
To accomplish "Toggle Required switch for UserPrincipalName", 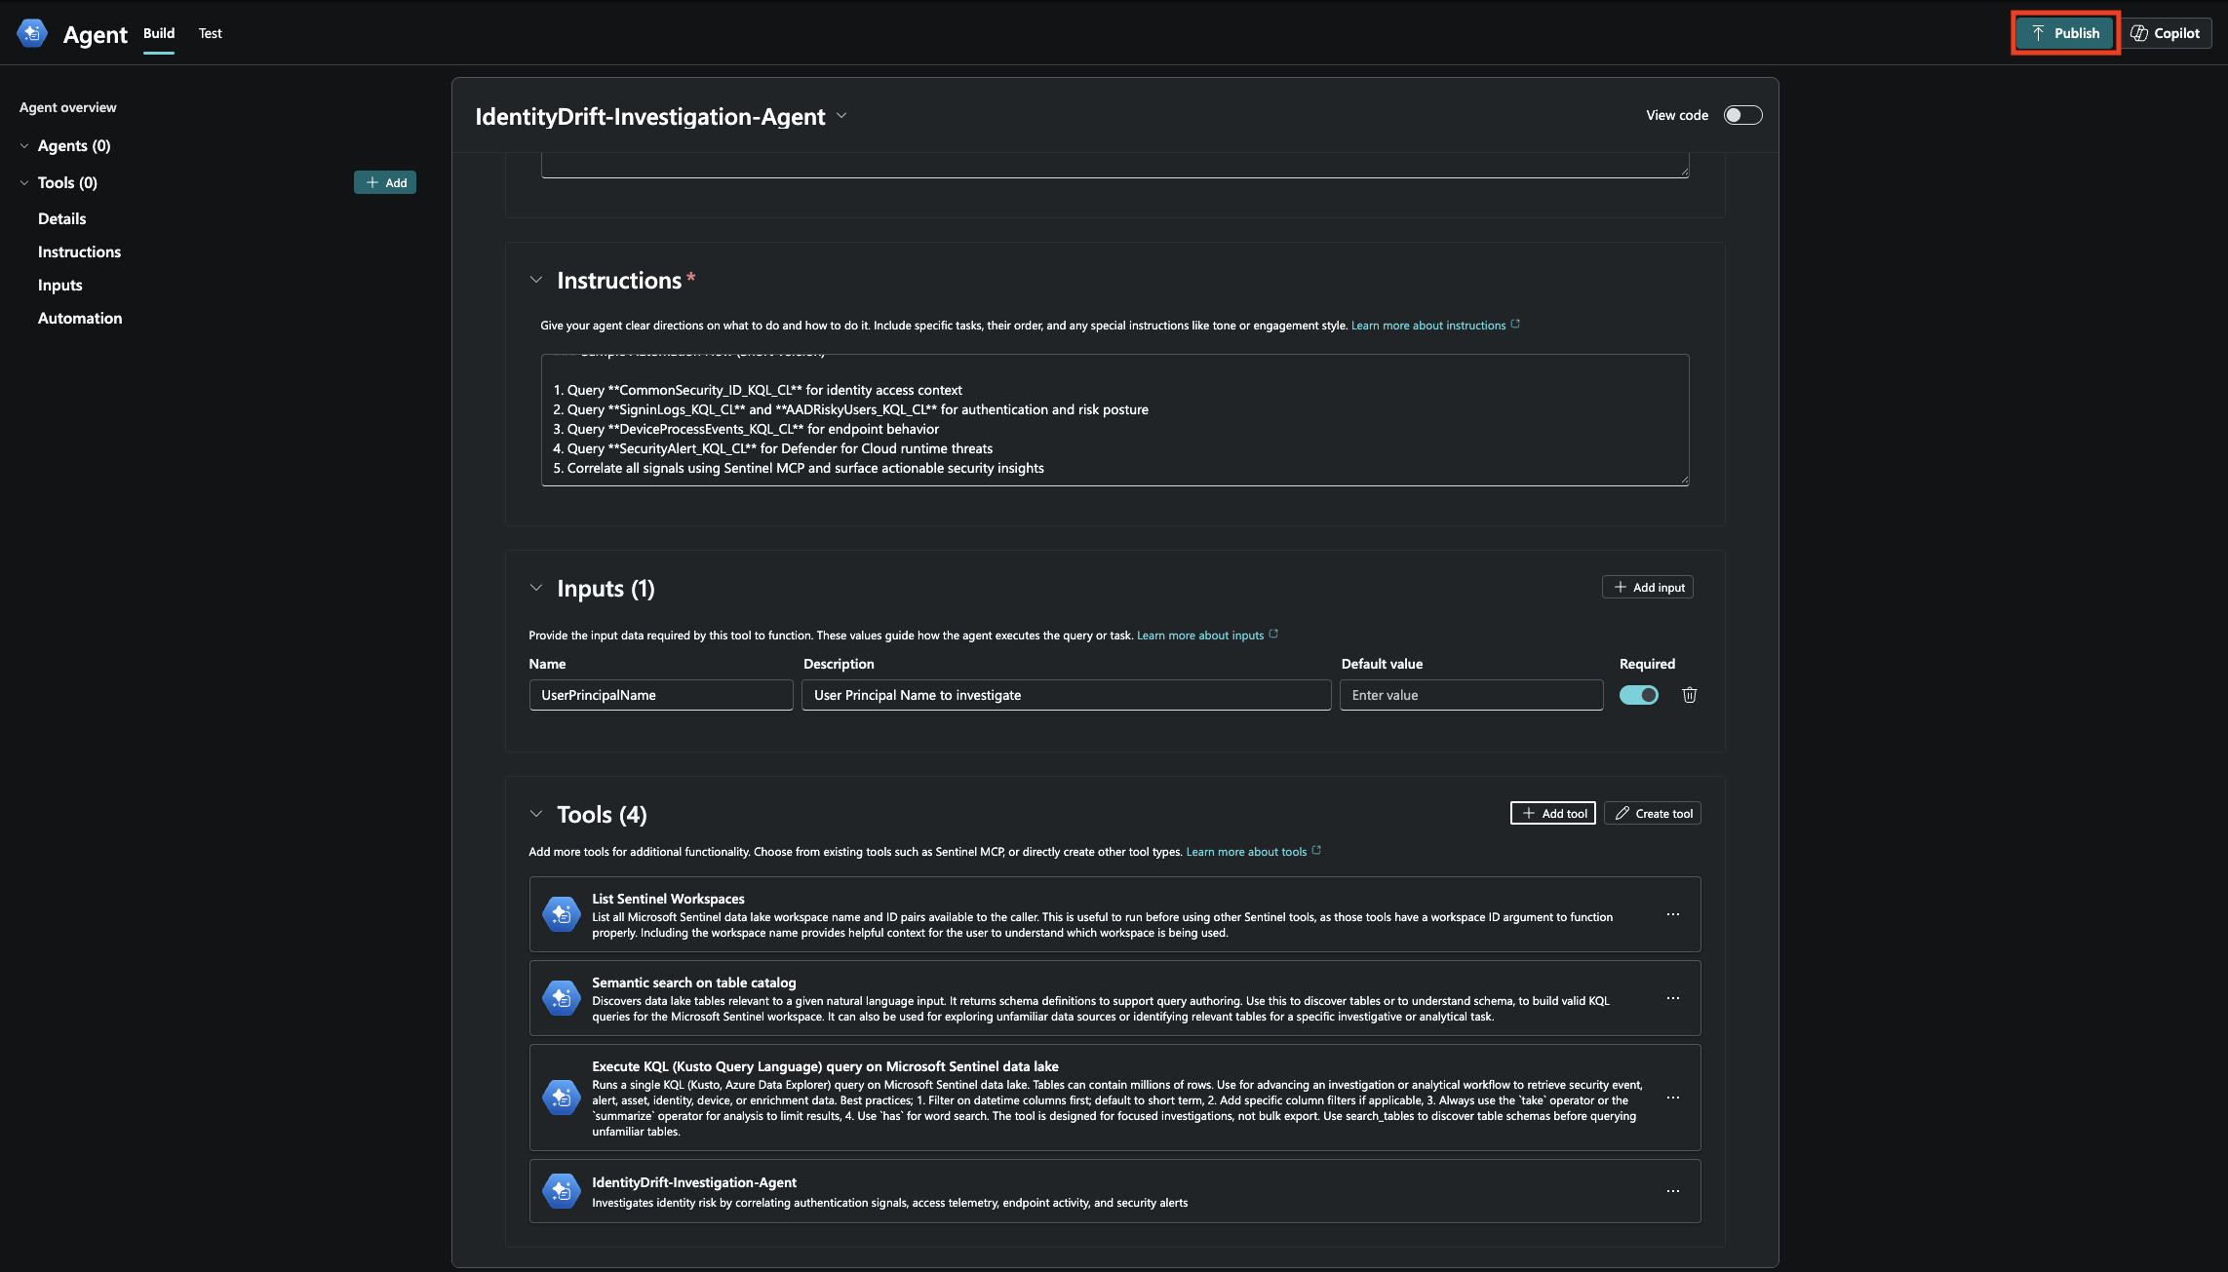I will point(1639,695).
